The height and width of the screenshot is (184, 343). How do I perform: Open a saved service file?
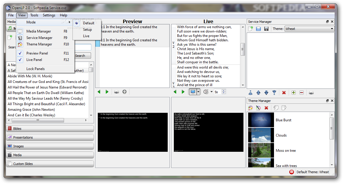[x=258, y=29]
